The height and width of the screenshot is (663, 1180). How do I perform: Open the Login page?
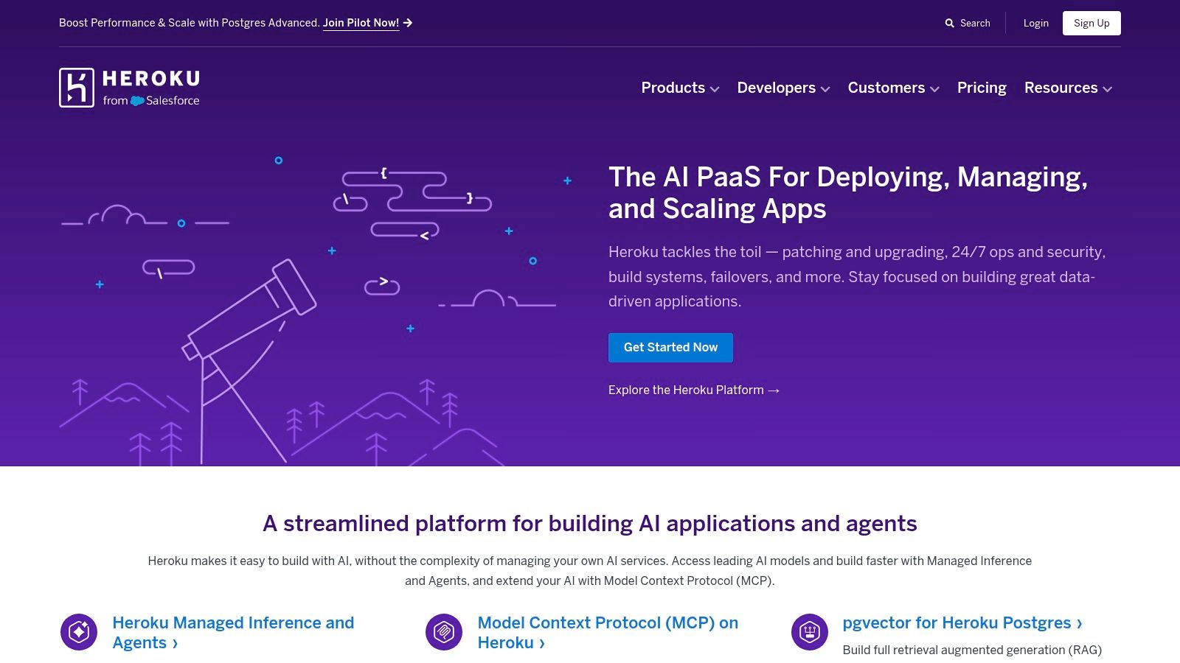(x=1035, y=24)
